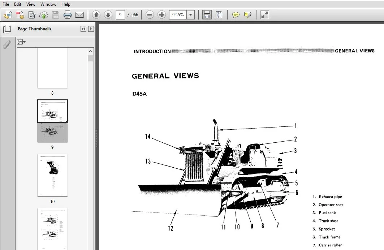Click the Save floppy disk icon
This screenshot has height=250, width=384.
coord(56,15)
